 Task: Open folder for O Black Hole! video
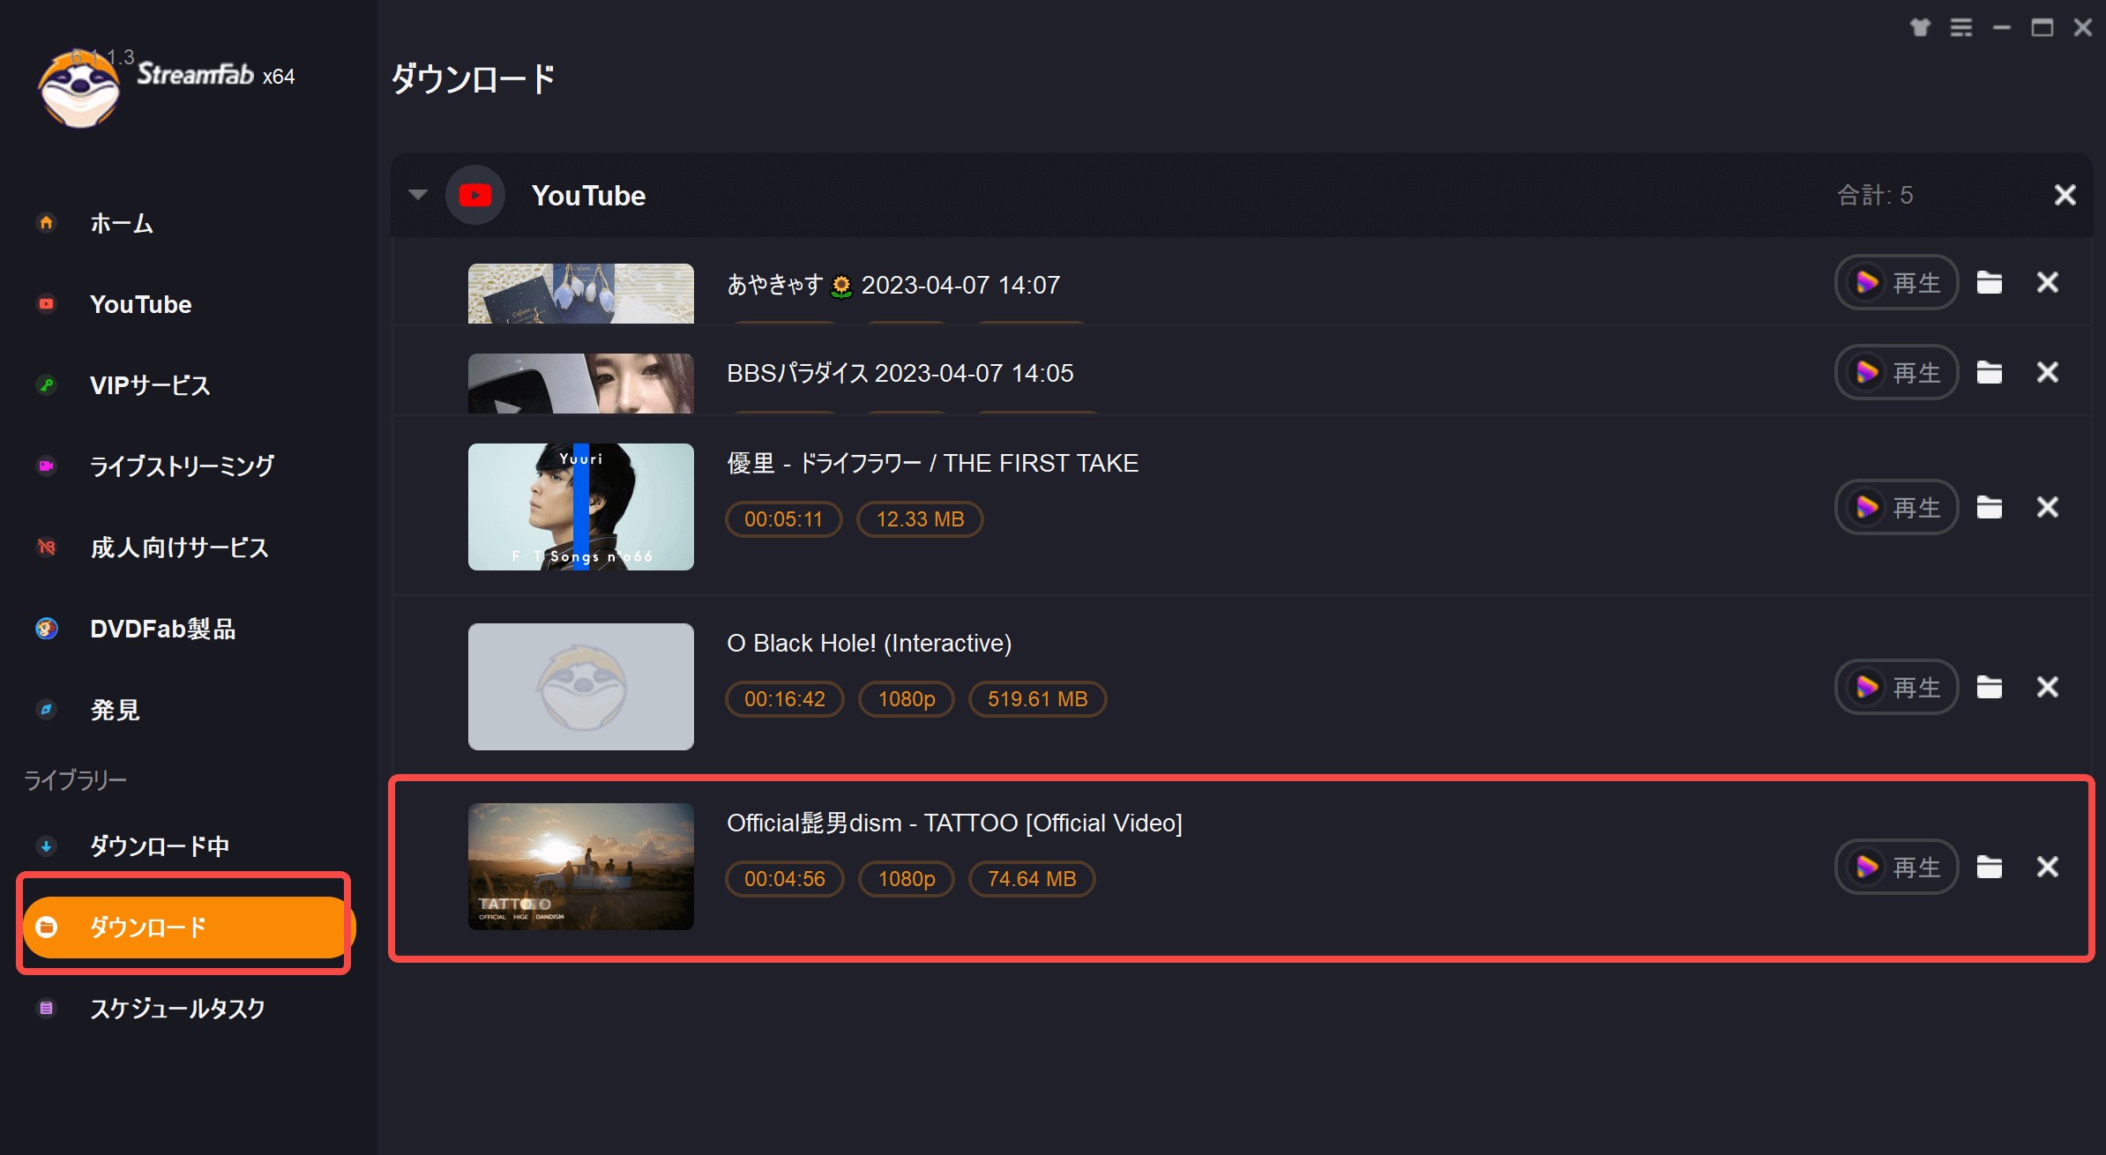click(1990, 687)
